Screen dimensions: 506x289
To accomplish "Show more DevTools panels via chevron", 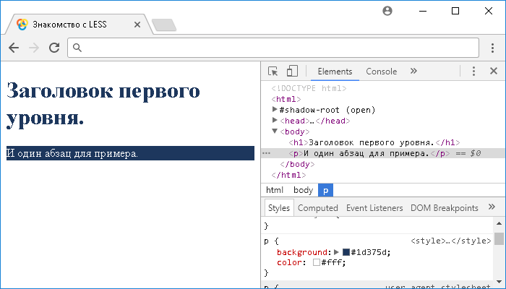I will 413,72.
